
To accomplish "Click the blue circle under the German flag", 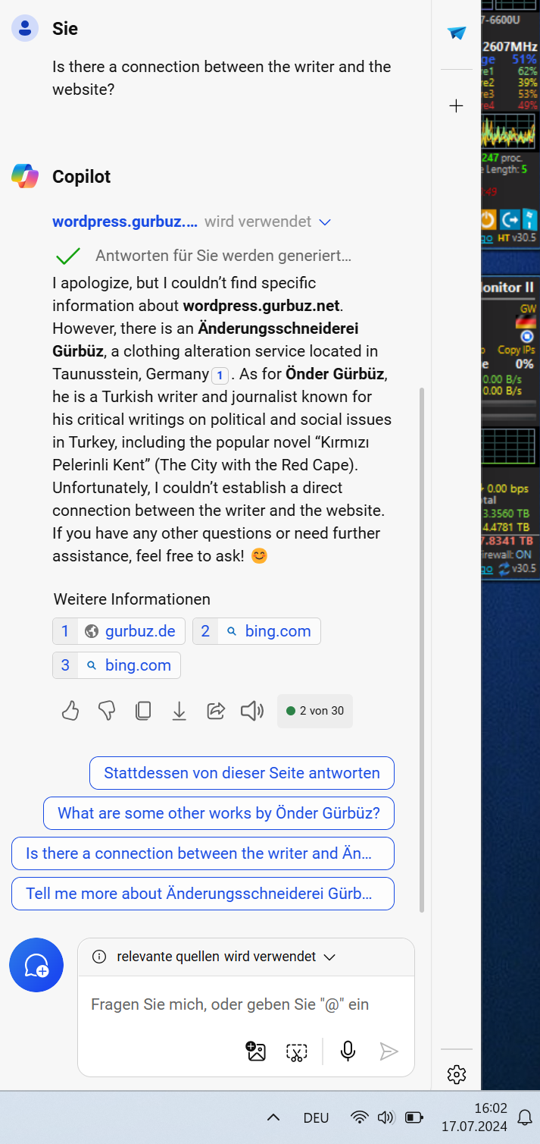I will point(527,336).
